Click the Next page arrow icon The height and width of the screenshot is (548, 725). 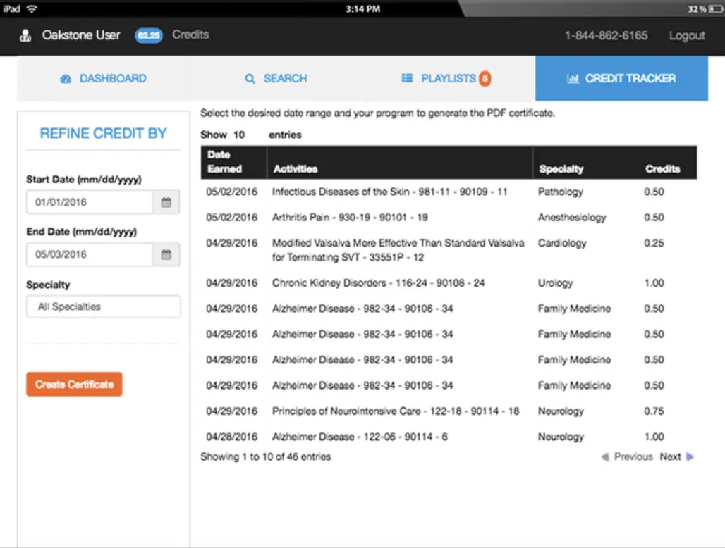pos(690,456)
